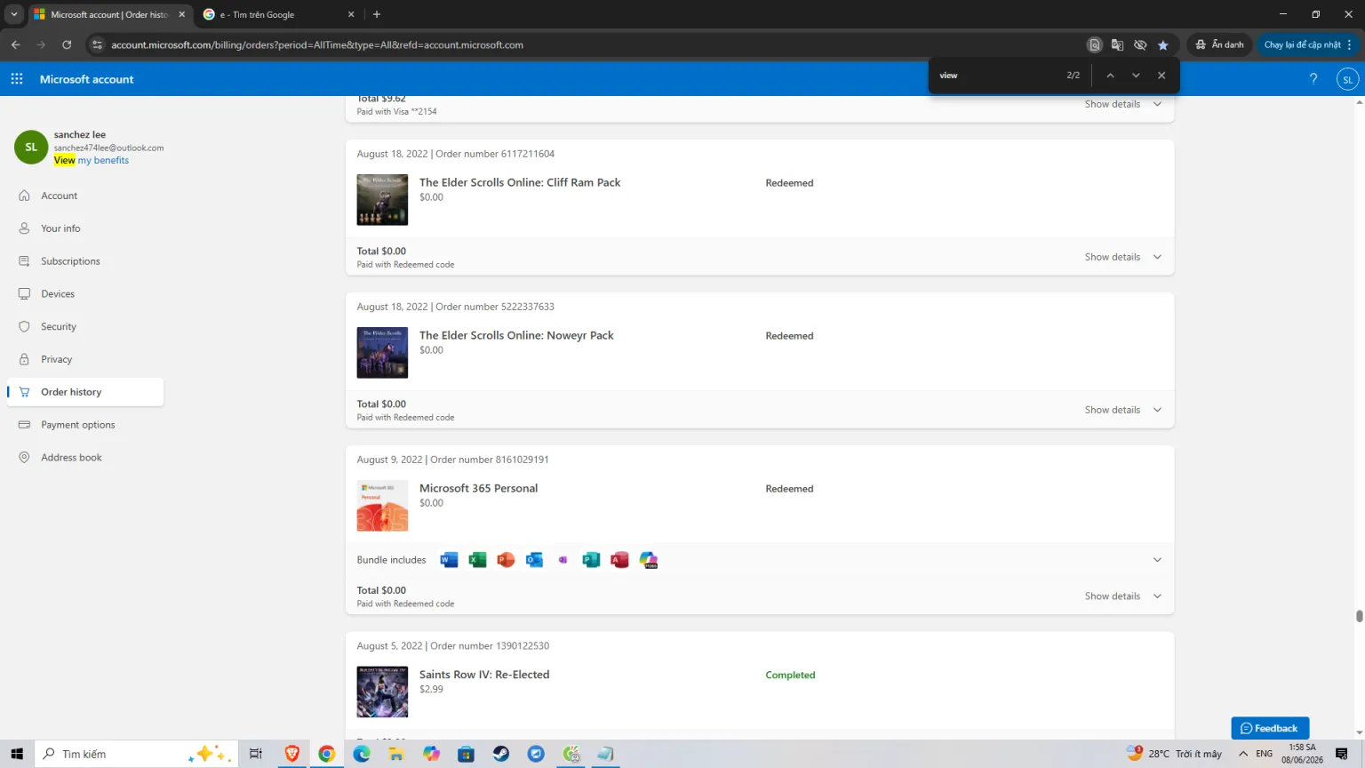Viewport: 1365px width, 768px height.
Task: Expand Show details for the $9.62 order
Action: (1123, 104)
